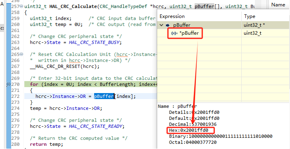Click the Type column header
This screenshot has height=149, width=290.
(x=249, y=16)
